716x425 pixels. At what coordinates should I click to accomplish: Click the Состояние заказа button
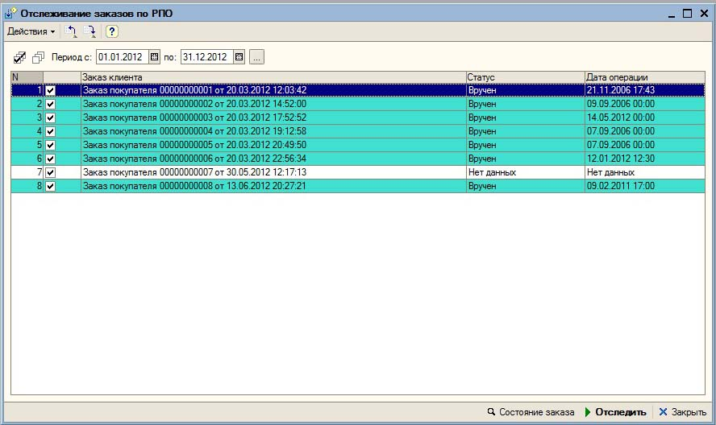(x=531, y=412)
